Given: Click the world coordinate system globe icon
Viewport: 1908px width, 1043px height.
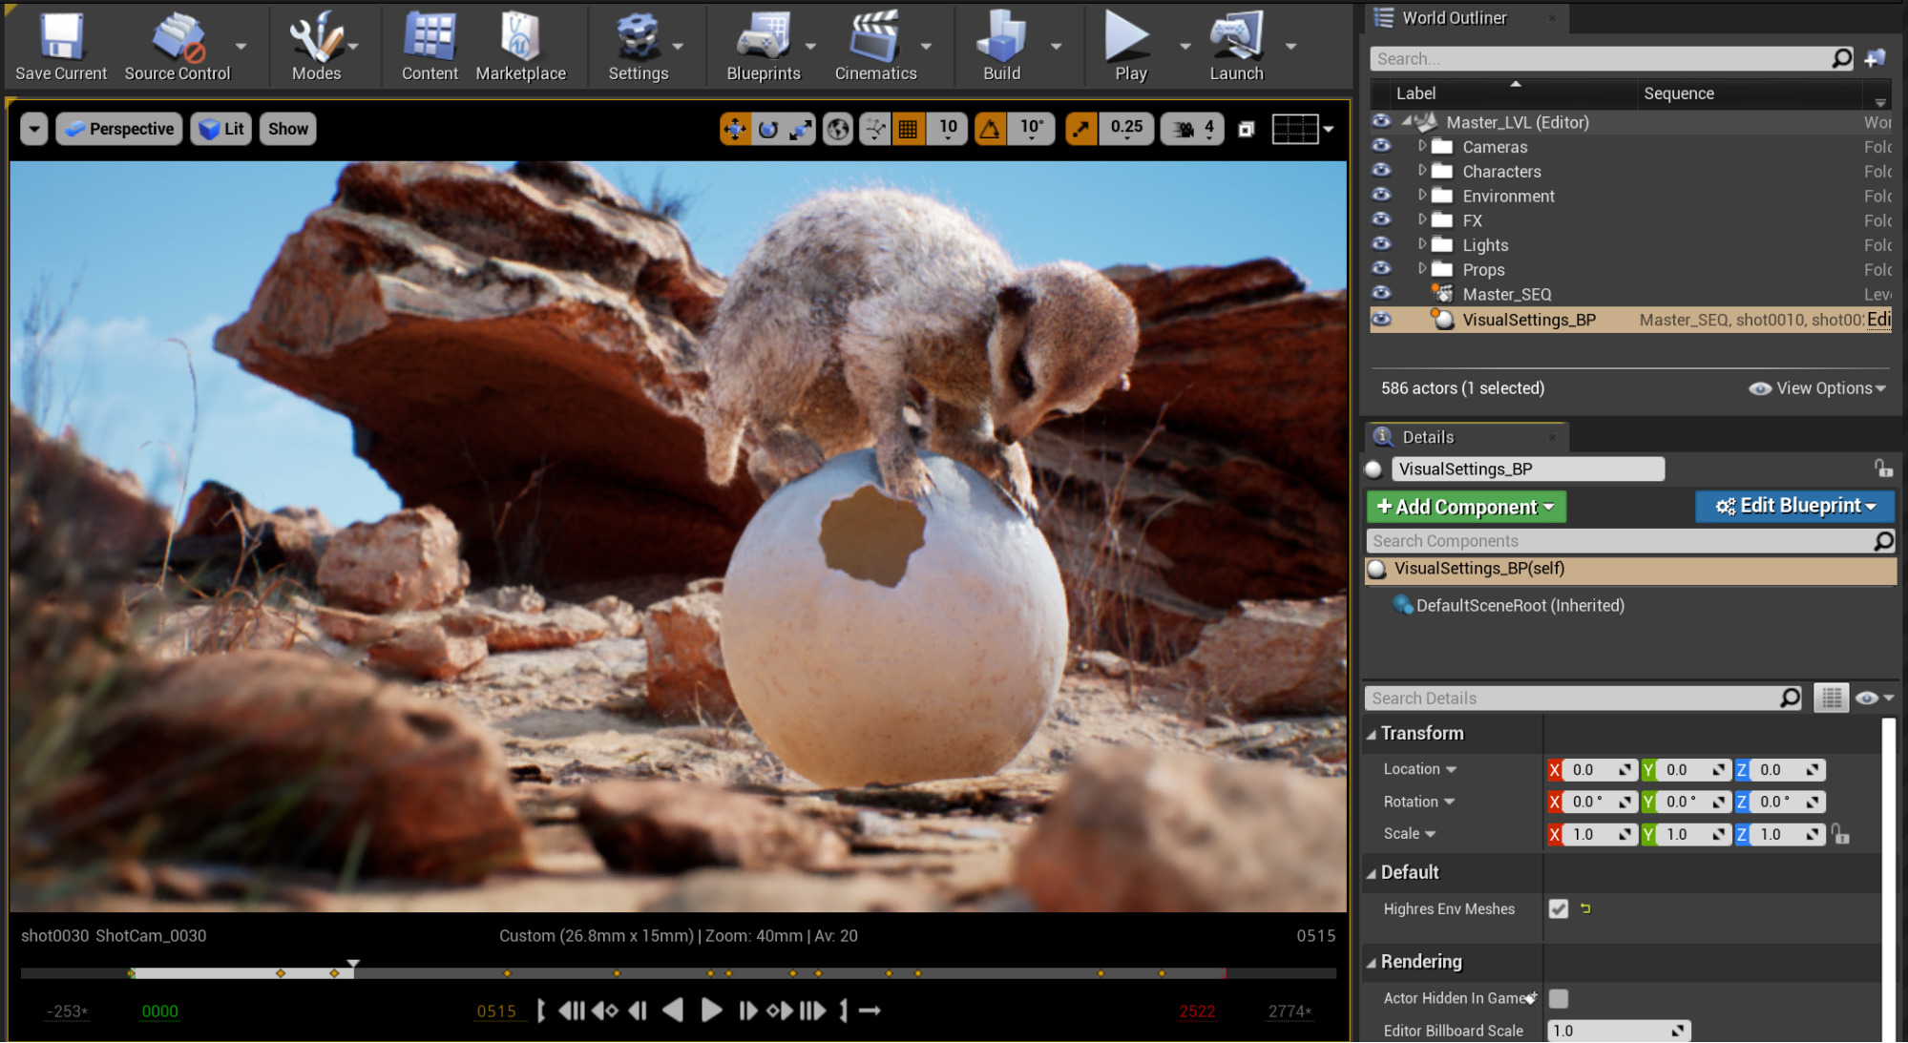Looking at the screenshot, I should (x=838, y=129).
